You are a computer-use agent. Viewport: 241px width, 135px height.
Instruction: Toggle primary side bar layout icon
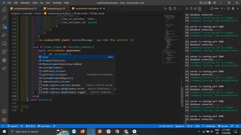click(201, 3)
